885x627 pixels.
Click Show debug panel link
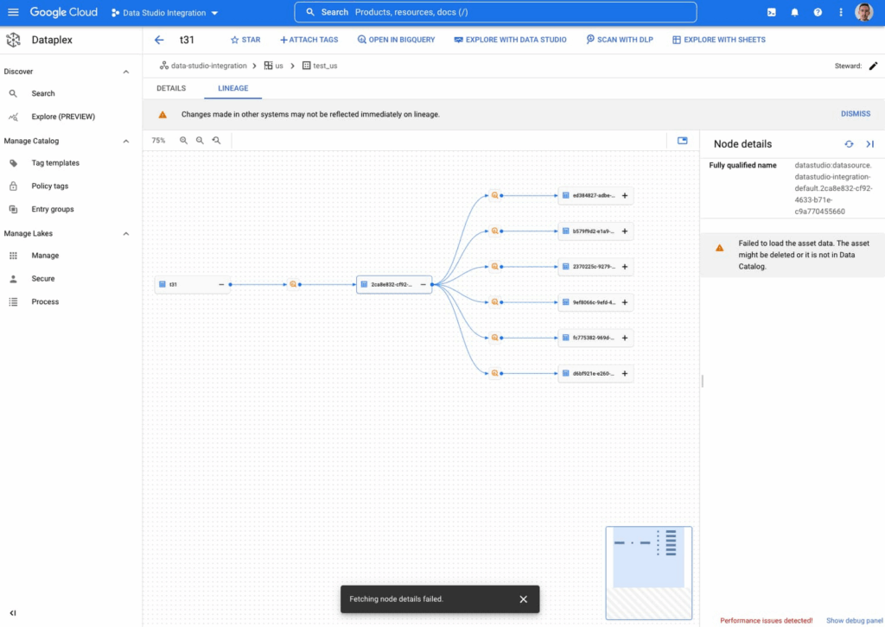click(x=852, y=620)
